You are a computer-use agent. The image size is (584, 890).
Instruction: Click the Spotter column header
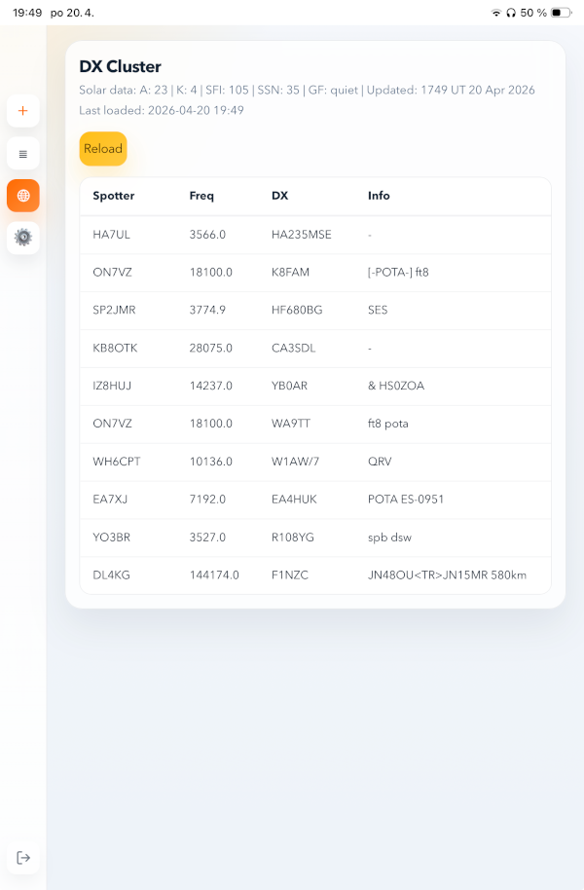click(x=114, y=196)
